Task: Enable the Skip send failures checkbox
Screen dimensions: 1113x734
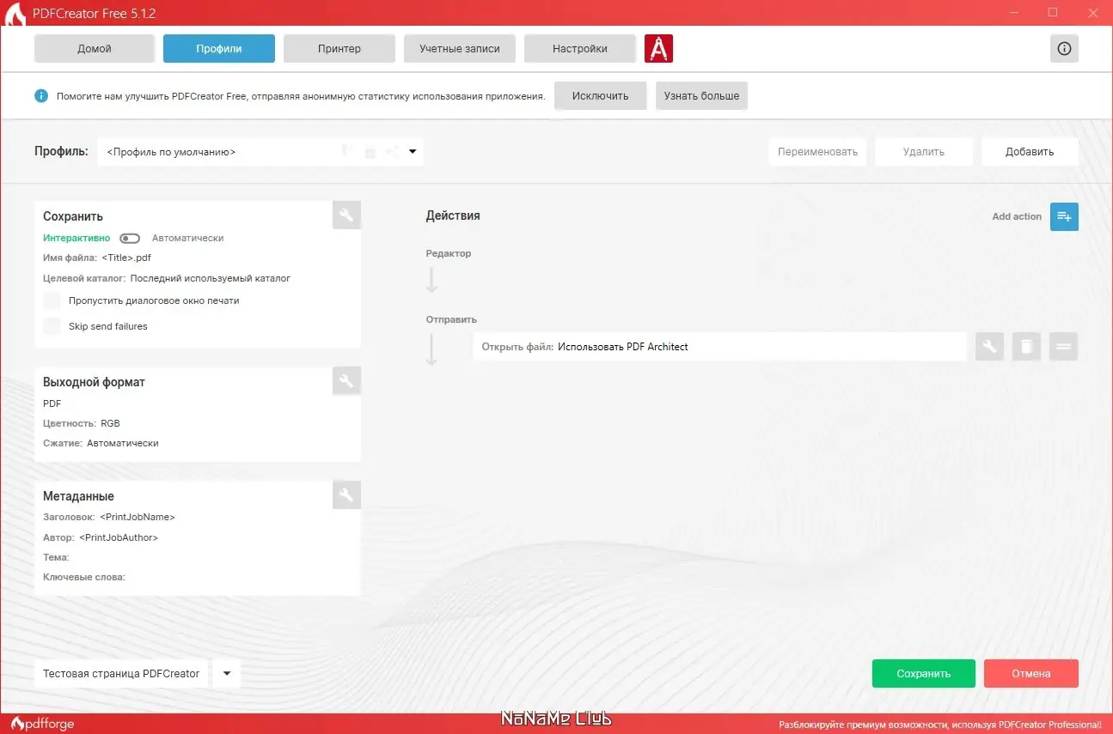Action: point(52,326)
